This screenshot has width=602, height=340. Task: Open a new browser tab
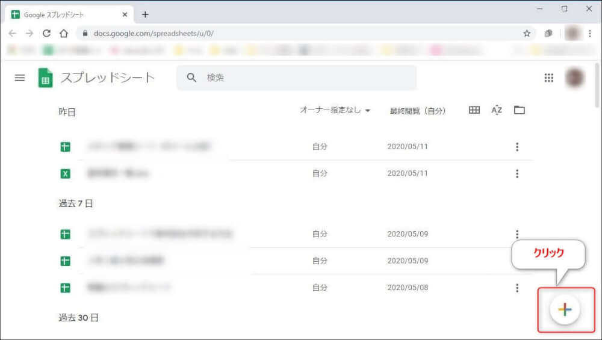[x=145, y=14]
